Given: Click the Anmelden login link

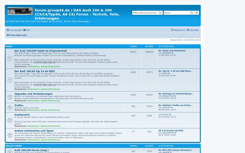Looking at the screenshot, I should tap(193, 30).
